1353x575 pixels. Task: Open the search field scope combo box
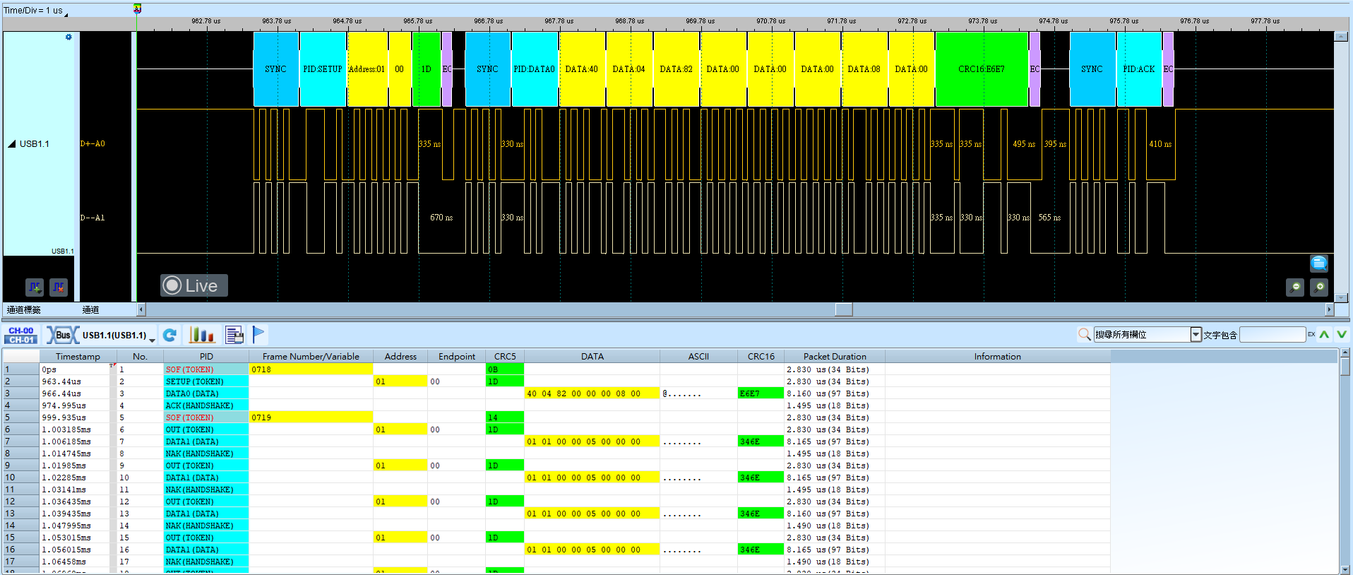(1148, 334)
